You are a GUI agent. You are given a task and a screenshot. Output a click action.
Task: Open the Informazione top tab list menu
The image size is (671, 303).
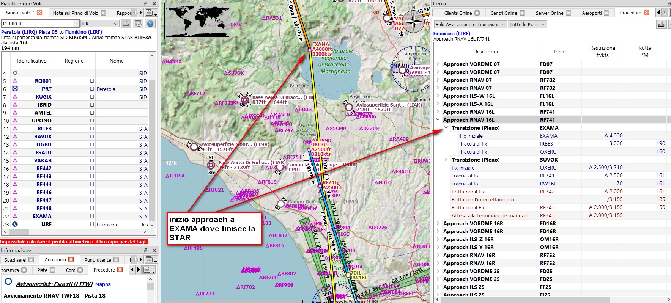151,260
